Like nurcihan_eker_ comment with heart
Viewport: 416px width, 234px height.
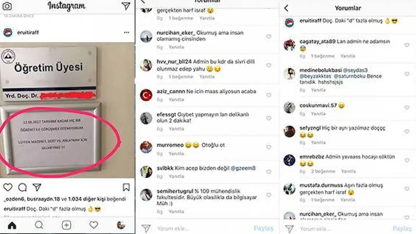coord(268,37)
